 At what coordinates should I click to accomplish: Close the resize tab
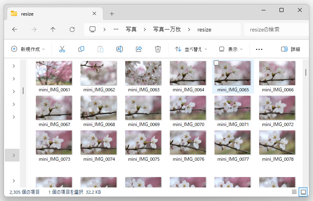point(94,14)
